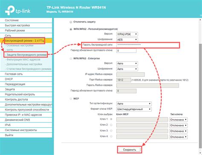Open Системные инструменты in the sidebar

(26, 130)
